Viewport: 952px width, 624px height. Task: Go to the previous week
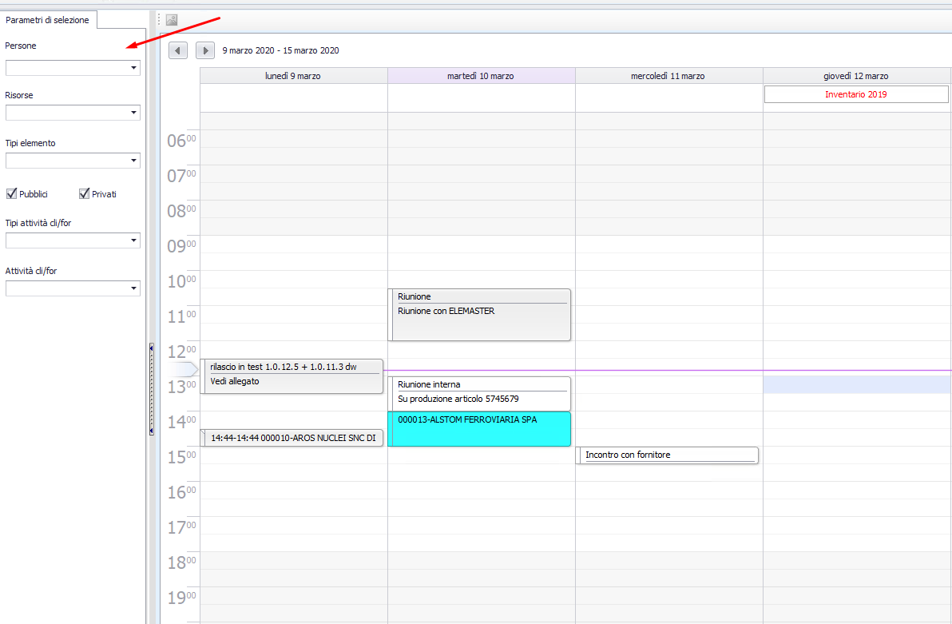[178, 50]
